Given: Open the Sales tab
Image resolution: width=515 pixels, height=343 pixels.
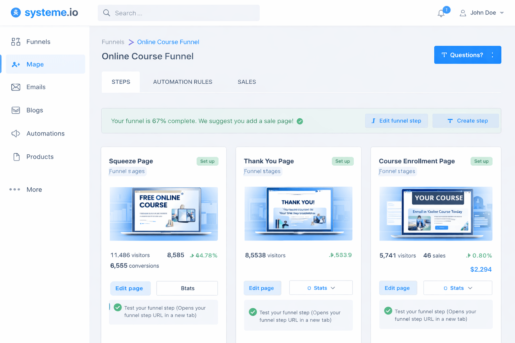Looking at the screenshot, I should click(247, 82).
